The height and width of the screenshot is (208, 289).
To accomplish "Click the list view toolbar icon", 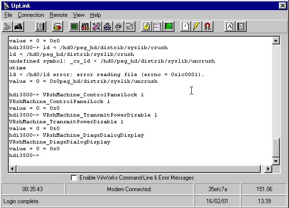I will coord(157,26).
